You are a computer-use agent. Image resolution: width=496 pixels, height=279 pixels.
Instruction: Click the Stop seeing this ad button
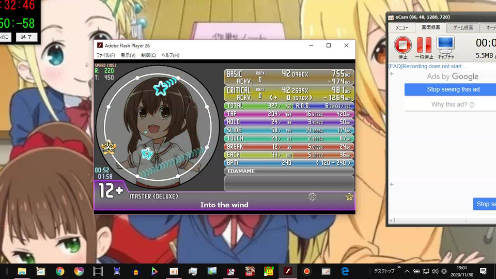click(453, 89)
